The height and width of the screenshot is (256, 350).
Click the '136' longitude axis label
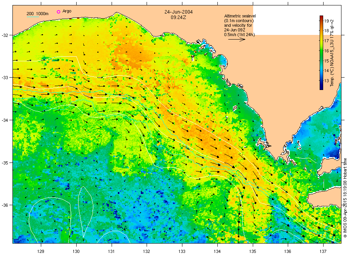click(288, 251)
